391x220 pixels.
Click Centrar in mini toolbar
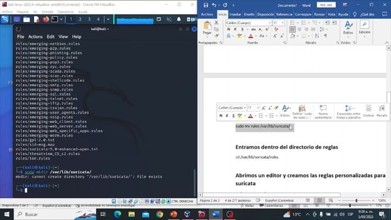click(x=368, y=111)
